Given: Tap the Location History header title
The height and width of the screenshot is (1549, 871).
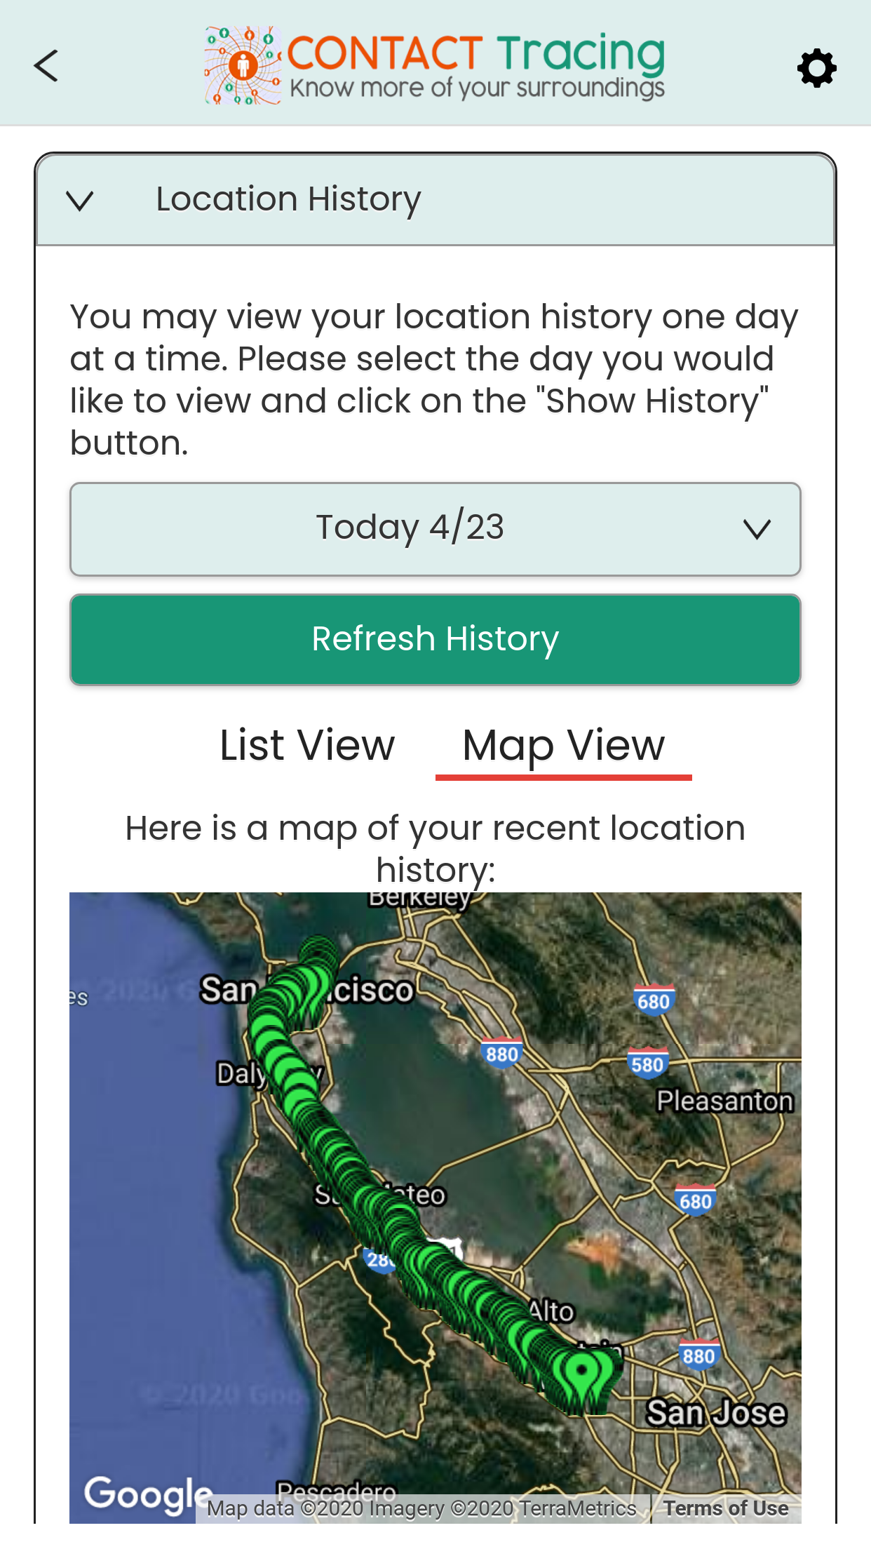Looking at the screenshot, I should [288, 199].
